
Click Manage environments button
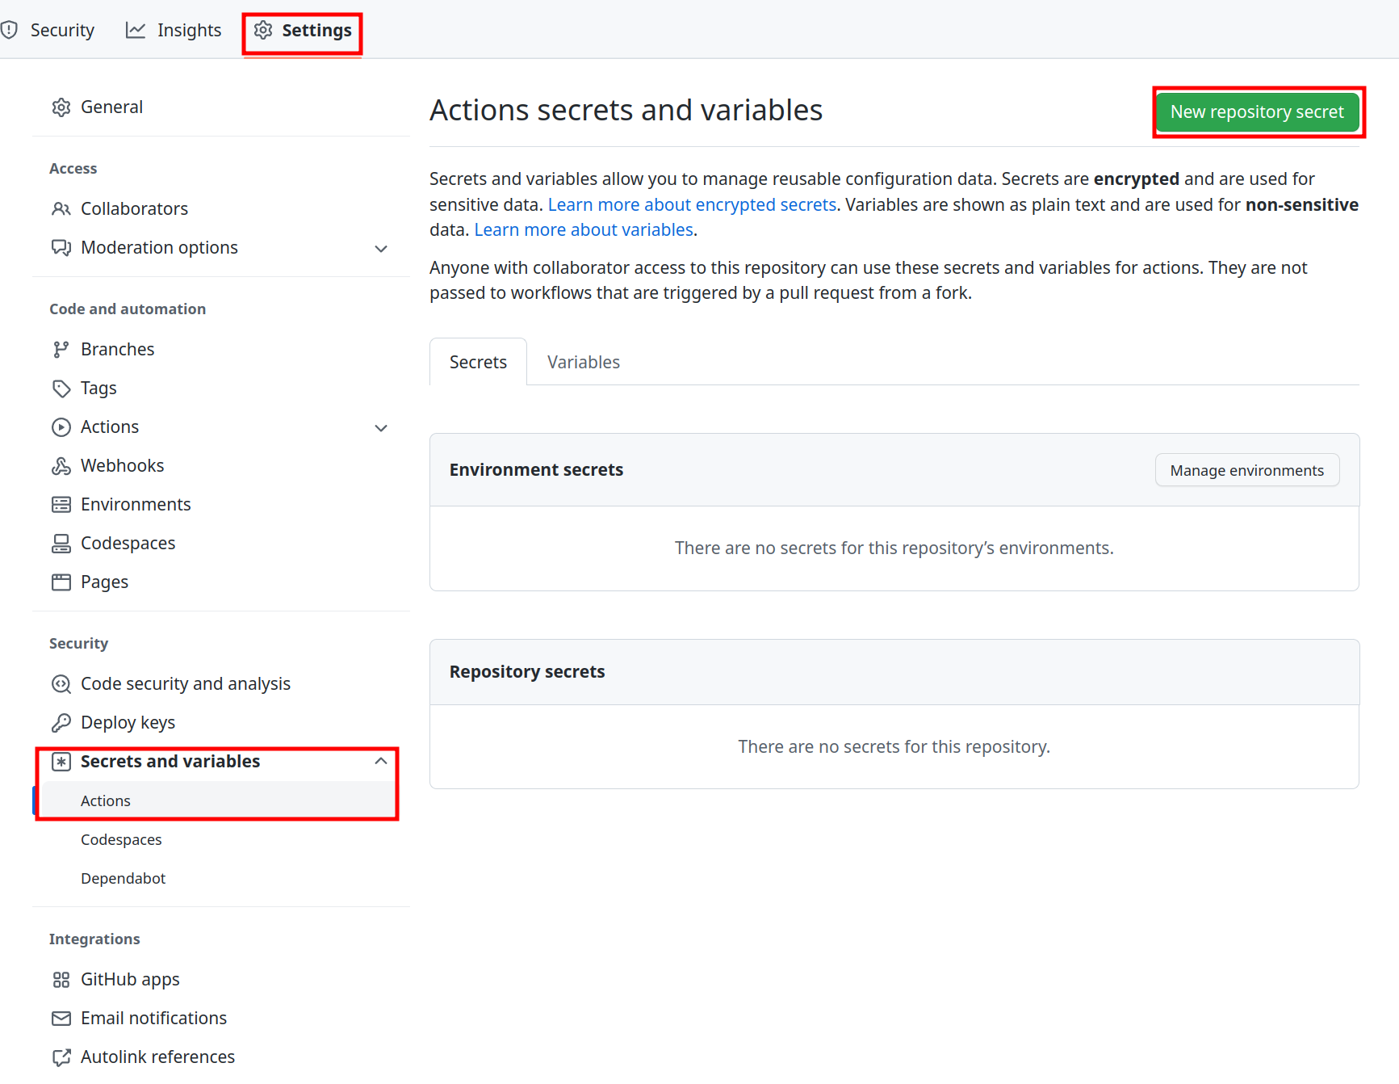coord(1247,470)
